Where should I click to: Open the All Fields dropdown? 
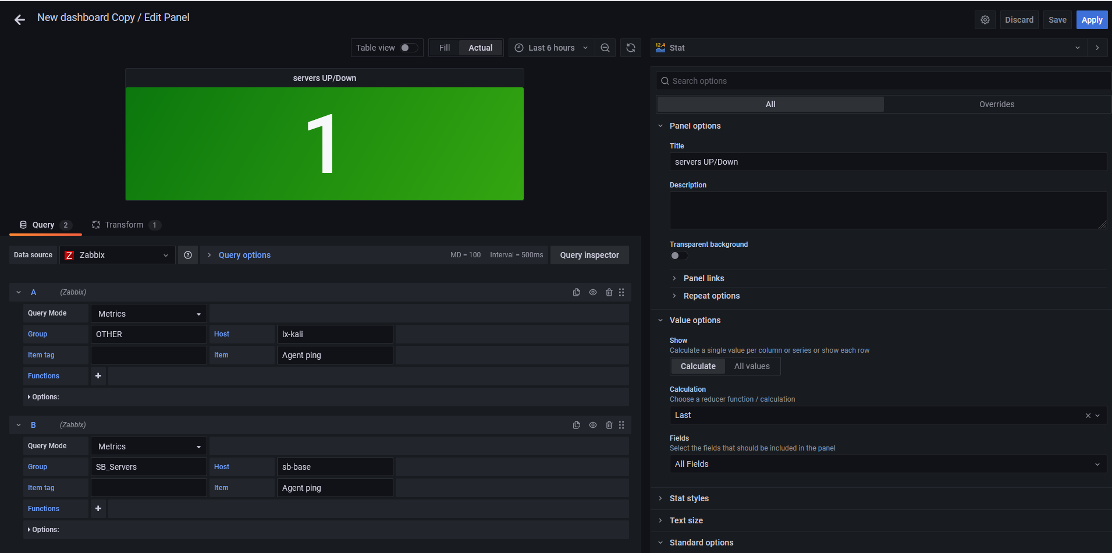889,464
